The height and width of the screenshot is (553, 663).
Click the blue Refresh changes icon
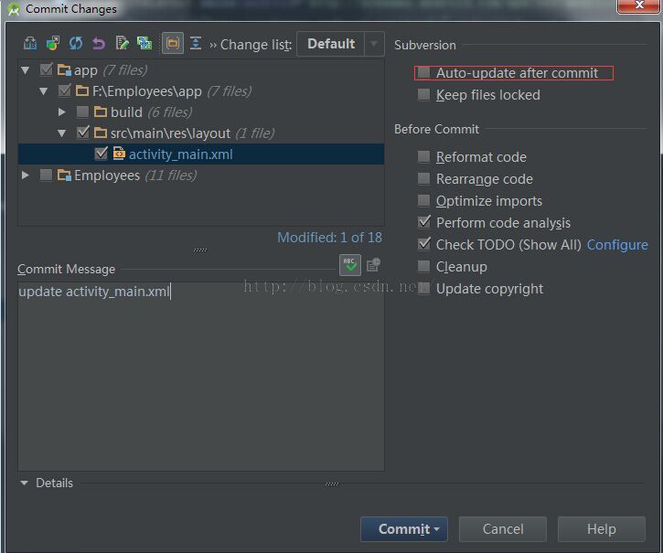76,43
